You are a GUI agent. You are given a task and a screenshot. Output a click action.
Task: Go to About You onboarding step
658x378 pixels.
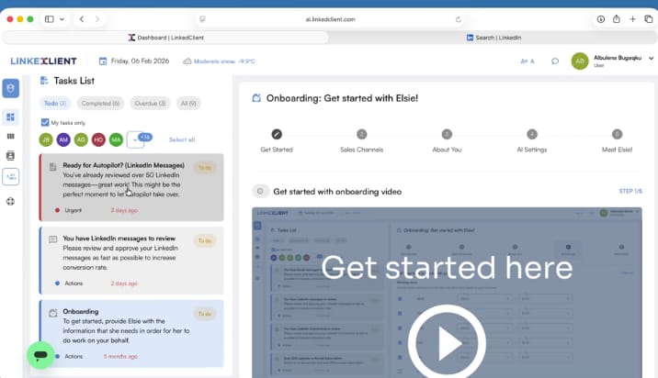[x=447, y=140]
